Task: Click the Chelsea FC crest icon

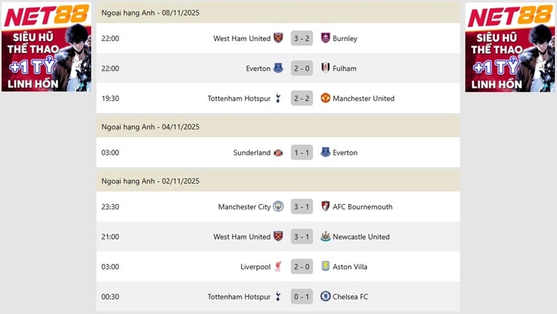Action: pos(325,297)
